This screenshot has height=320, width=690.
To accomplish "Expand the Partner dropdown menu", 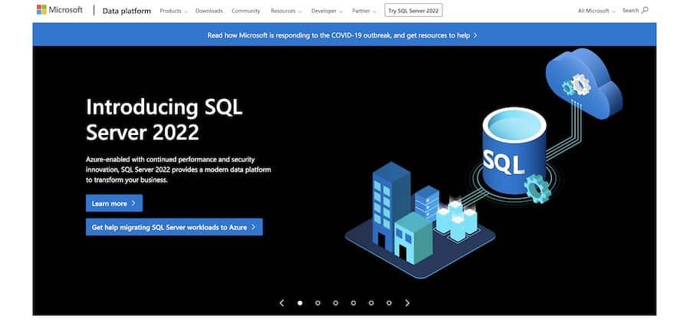I will [x=364, y=11].
